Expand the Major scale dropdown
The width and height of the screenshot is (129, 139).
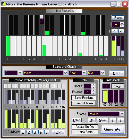65,73
